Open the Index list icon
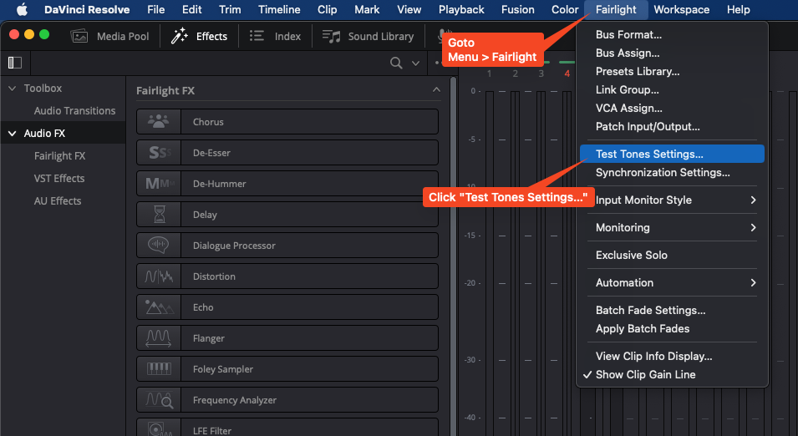Viewport: 798px width, 436px height. (257, 36)
